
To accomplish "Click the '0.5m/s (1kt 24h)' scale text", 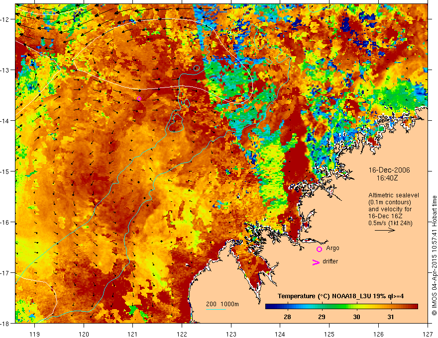I will (x=390, y=223).
